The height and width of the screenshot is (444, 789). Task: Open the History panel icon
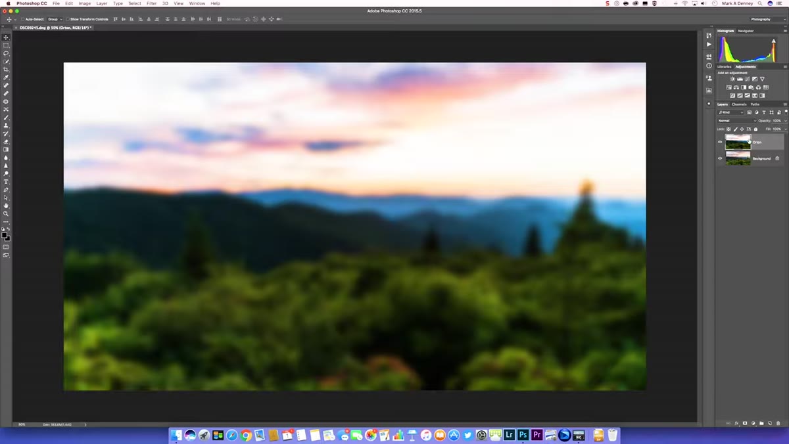709,35
